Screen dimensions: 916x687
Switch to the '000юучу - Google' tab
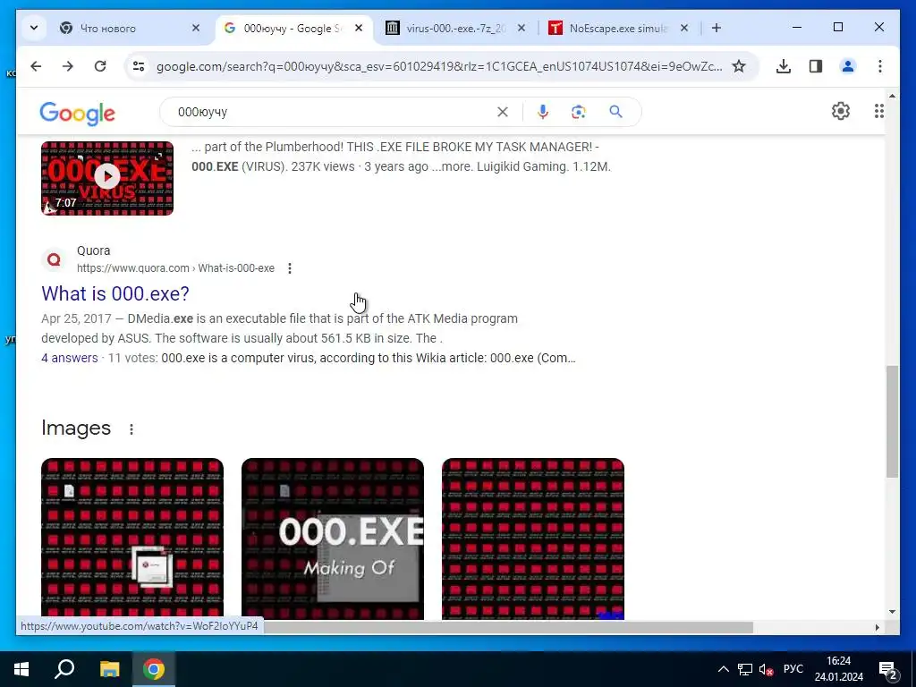291,28
